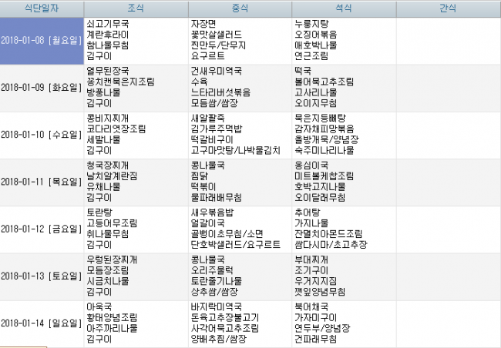The image size is (501, 348).
Task: Select 떡국 in Tuesday's dinner cell
Action: coord(304,71)
